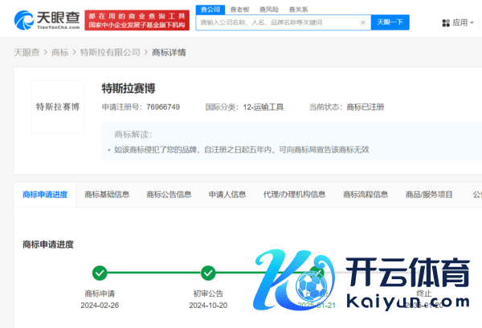Switch to 查风险 search tab
This screenshot has height=328, width=482.
(268, 9)
